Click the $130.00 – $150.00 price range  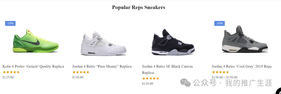click(225, 77)
